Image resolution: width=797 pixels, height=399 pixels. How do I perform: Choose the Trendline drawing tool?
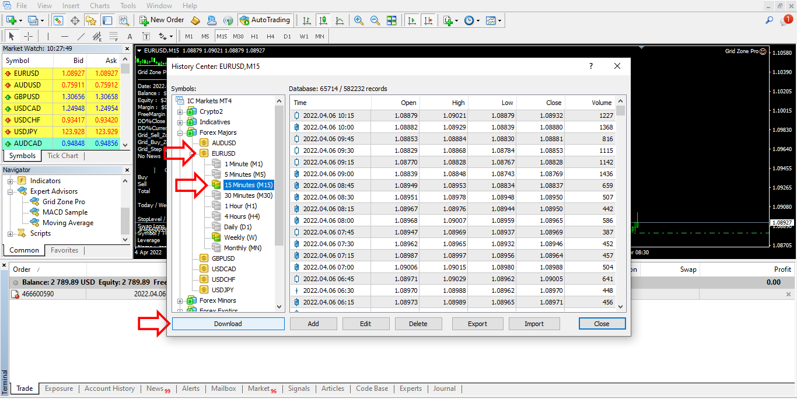click(81, 36)
